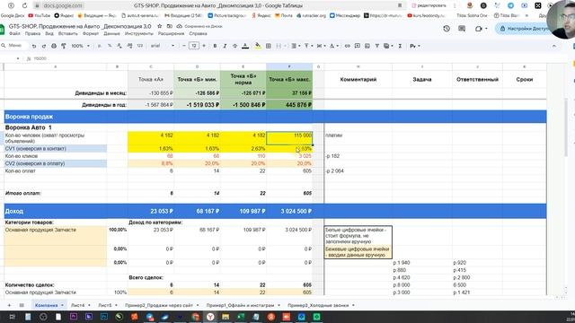Open the Расширения menu
This screenshot has width=575, height=323.
(172, 34)
